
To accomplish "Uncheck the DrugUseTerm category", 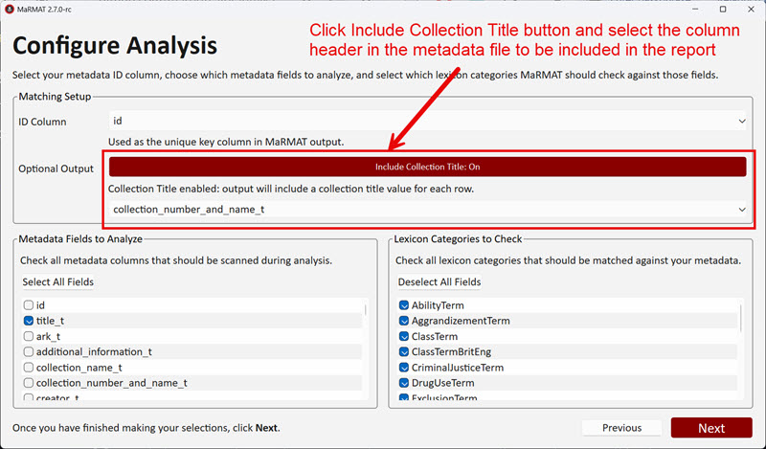I will tap(403, 383).
